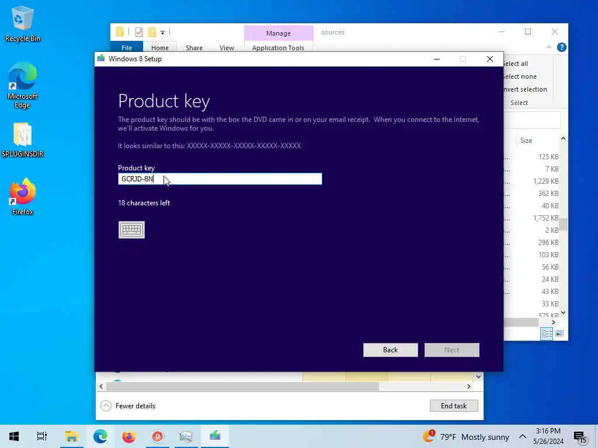Click Invert selection in the ribbon
The width and height of the screenshot is (598, 448).
[x=525, y=89]
